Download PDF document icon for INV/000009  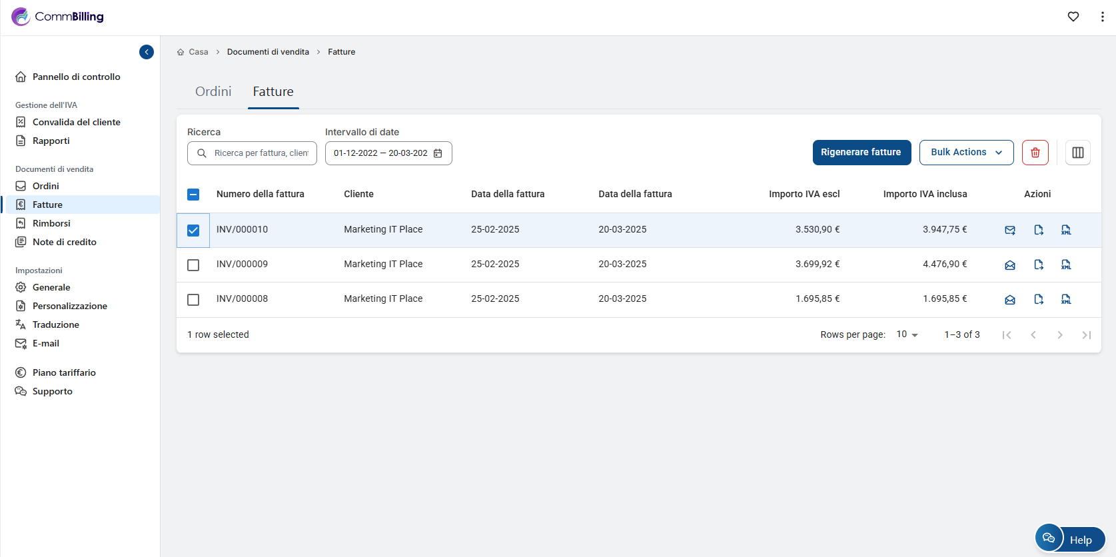click(x=1039, y=265)
